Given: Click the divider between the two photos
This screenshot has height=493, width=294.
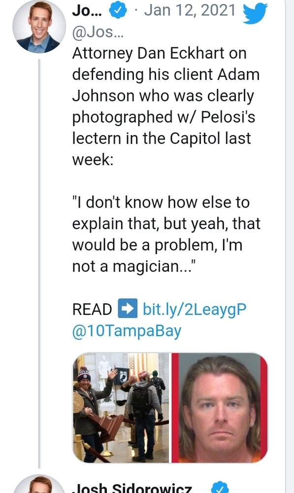Looking at the screenshot, I should click(x=170, y=408).
